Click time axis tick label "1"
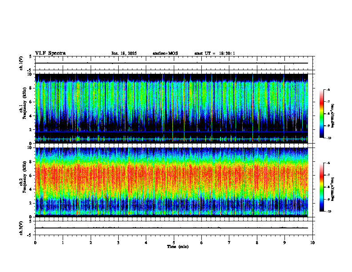The height and width of the screenshot is (272, 352). pos(63,243)
